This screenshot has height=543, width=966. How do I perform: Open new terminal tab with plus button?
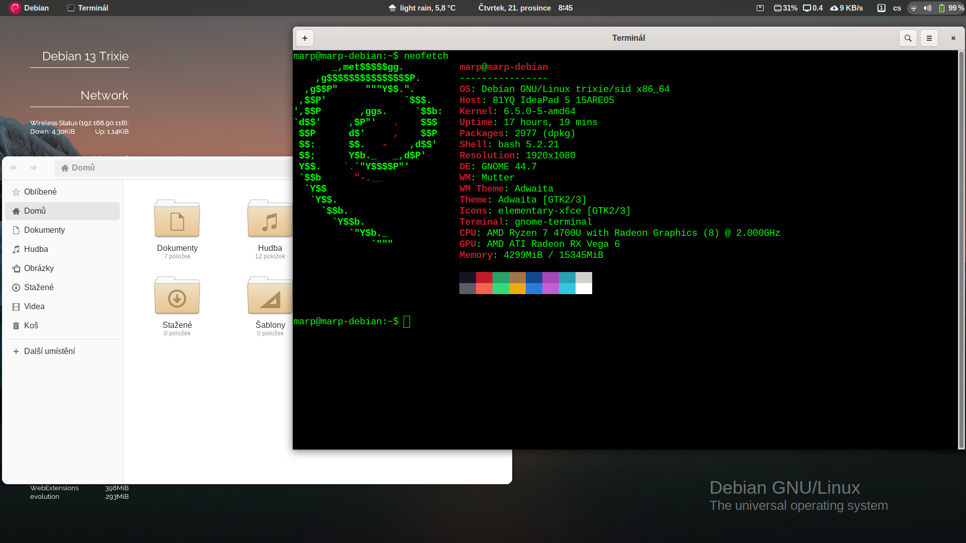[x=304, y=38]
